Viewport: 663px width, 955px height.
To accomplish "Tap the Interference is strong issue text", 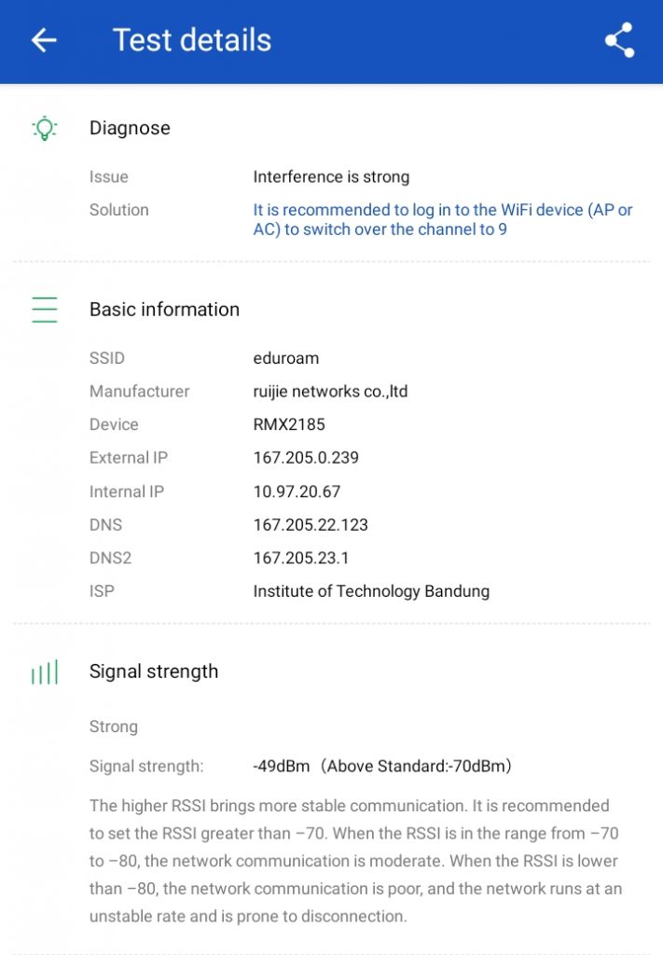I will tap(331, 177).
